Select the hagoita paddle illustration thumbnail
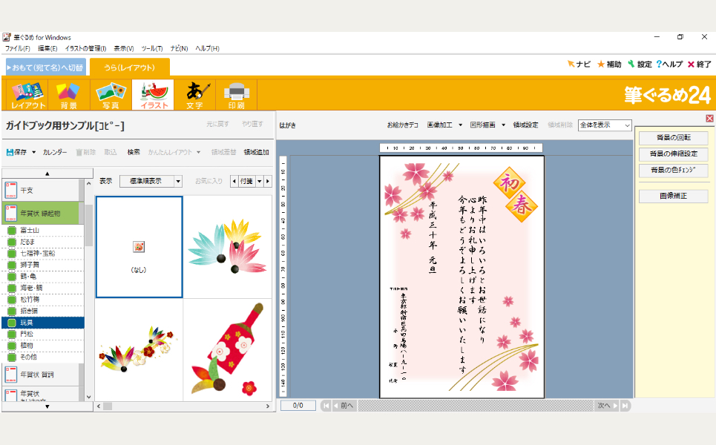Viewport: 716px width, 445px height. click(x=227, y=350)
